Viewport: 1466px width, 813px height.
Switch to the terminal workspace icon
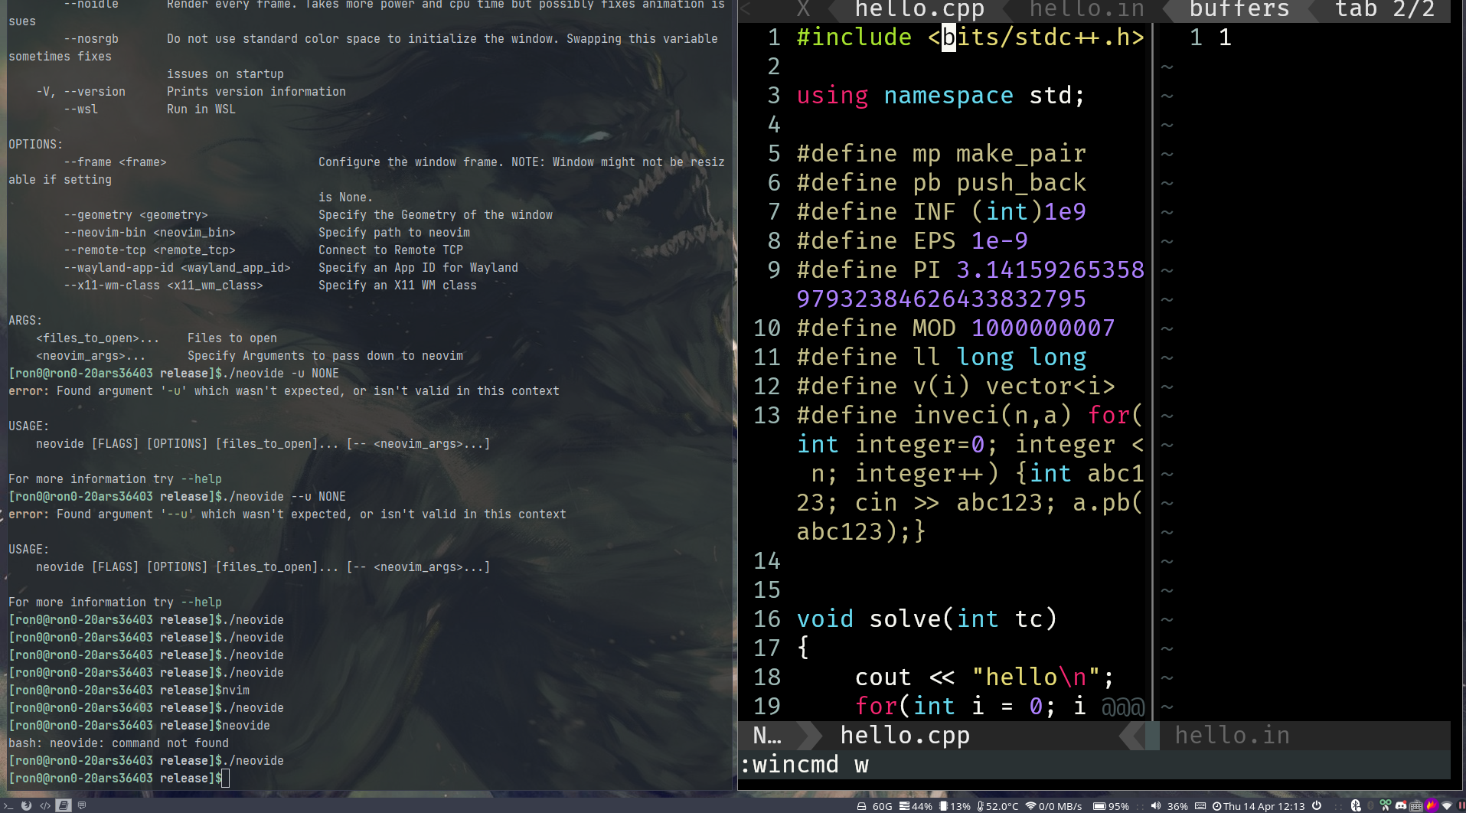[8, 805]
